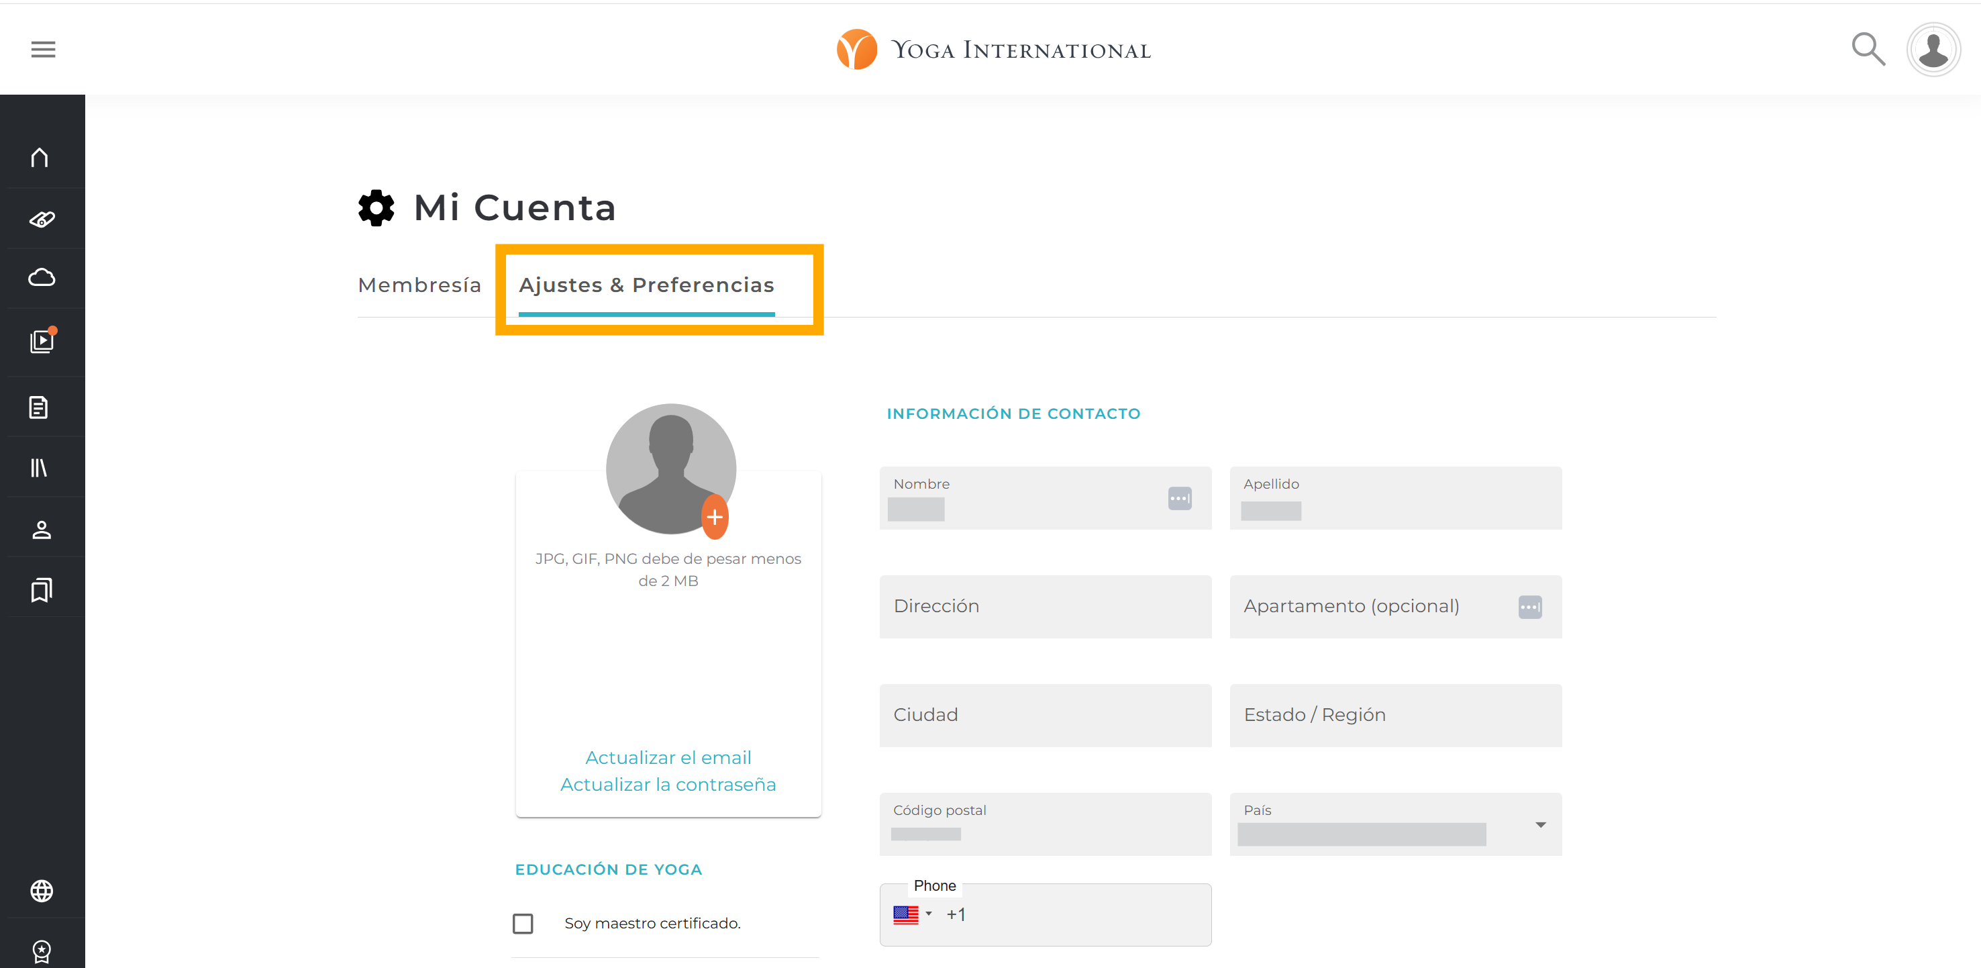This screenshot has width=1981, height=968.
Task: Switch to the Membresía tab
Action: [x=419, y=285]
